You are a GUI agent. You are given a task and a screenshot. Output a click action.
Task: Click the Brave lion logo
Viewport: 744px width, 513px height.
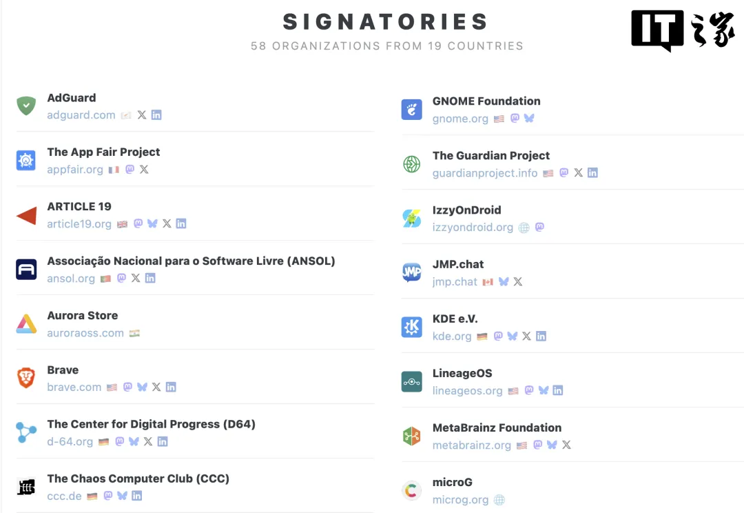point(26,378)
